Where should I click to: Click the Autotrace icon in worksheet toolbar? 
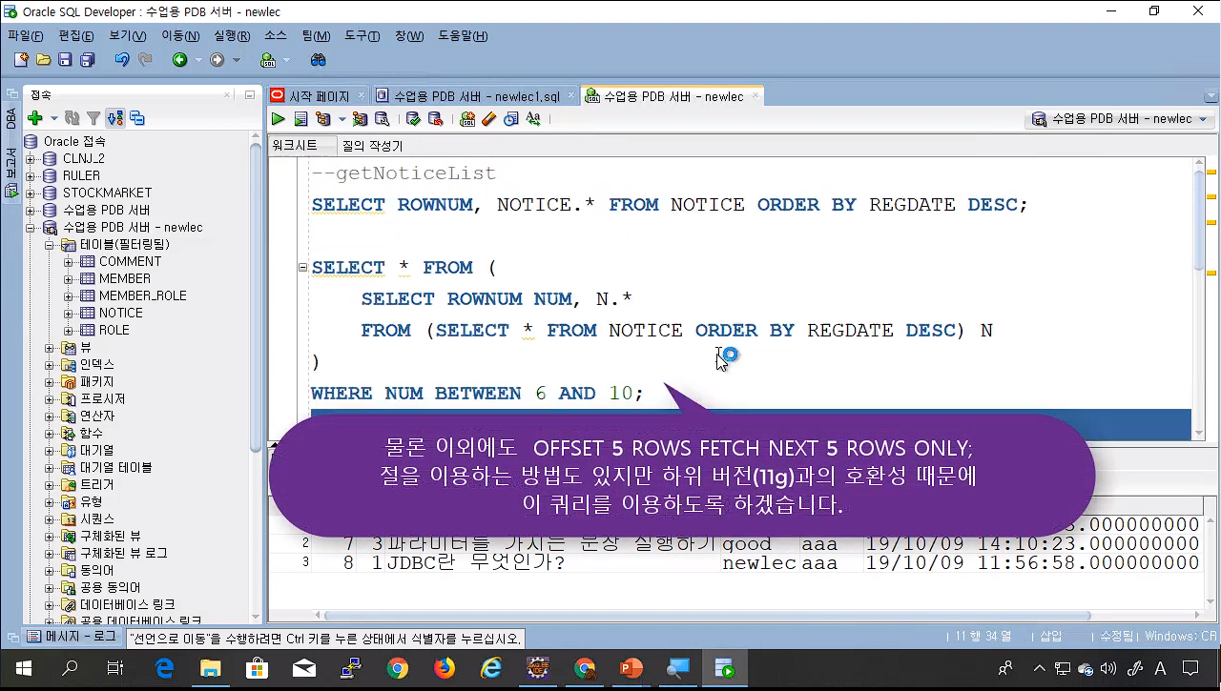(359, 119)
